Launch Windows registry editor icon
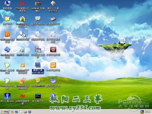 pos(22,81)
